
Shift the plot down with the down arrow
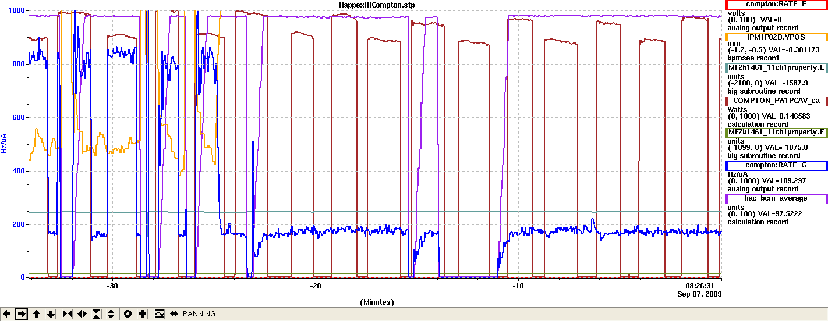click(x=51, y=314)
